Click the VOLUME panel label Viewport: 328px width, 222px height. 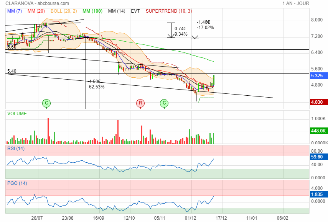click(17, 114)
